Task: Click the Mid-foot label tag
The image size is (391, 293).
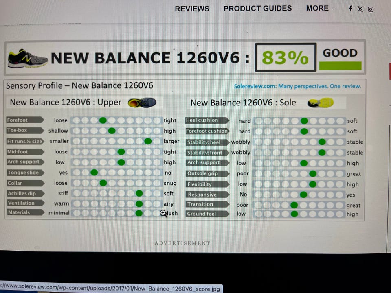Action: pyautogui.click(x=25, y=152)
